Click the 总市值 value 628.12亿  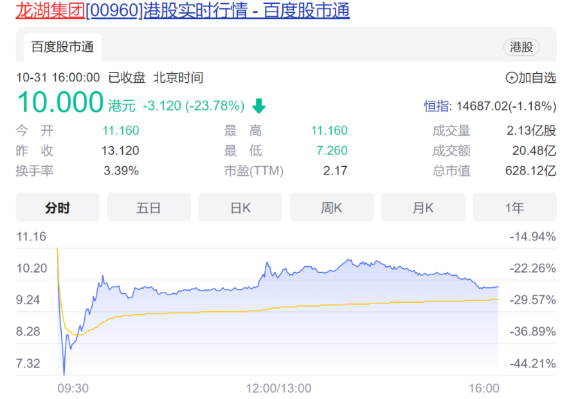point(531,171)
